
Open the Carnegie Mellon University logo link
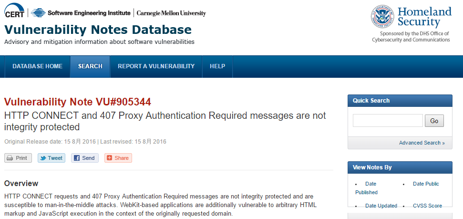pyautogui.click(x=171, y=13)
